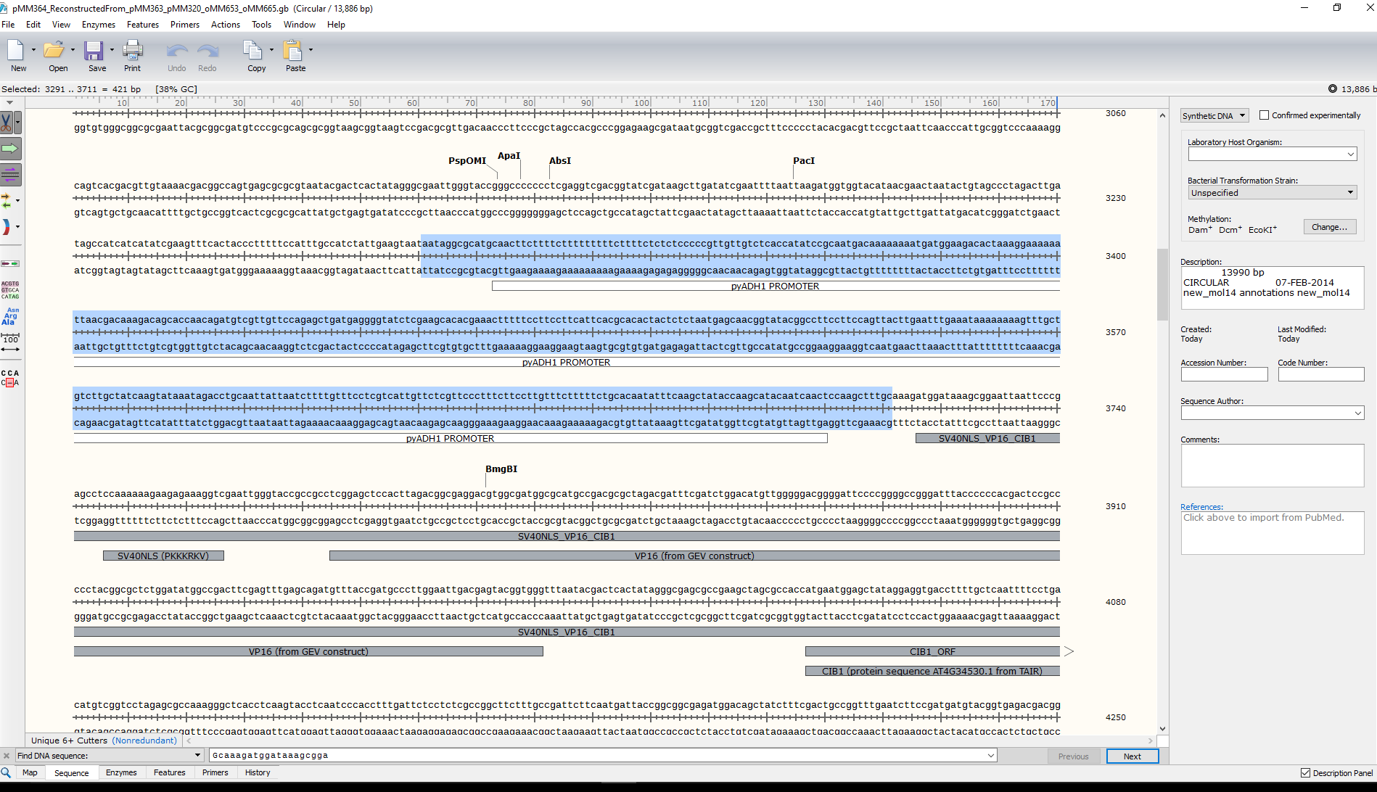Switch to the Map tab
This screenshot has width=1377, height=792.
click(30, 773)
